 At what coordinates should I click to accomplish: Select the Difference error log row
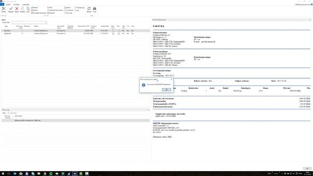click(76, 121)
